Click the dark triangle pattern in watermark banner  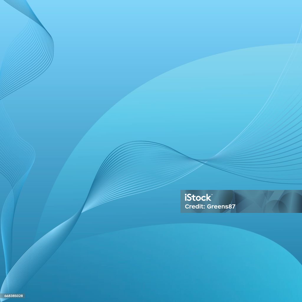click(244, 201)
